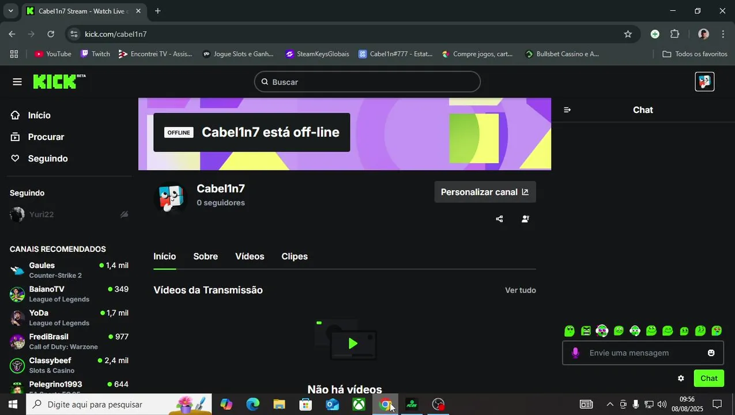Click Ver tudo link
This screenshot has height=415, width=735.
[x=521, y=290]
